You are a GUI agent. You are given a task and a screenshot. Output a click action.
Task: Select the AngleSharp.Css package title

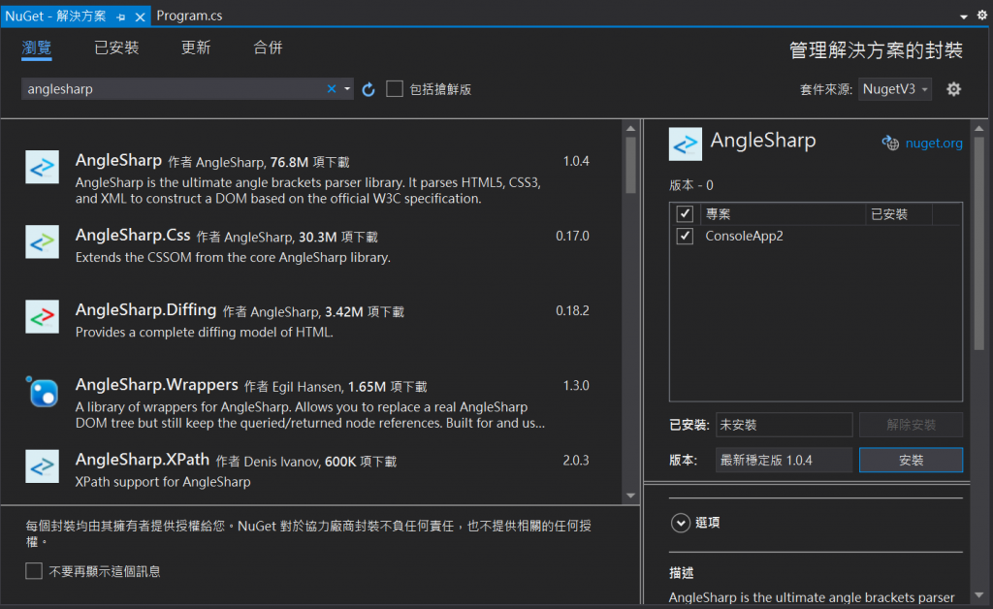(133, 235)
